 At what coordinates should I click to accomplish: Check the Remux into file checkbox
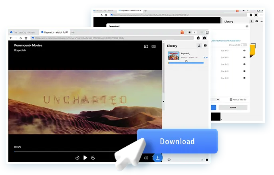click(231, 99)
